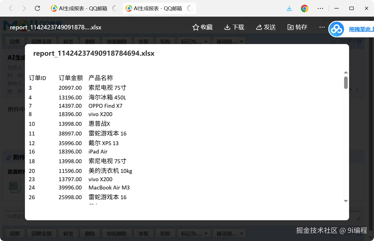The image size is (374, 241).
Task: Click the amount 13797.00
Action: tap(70, 179)
